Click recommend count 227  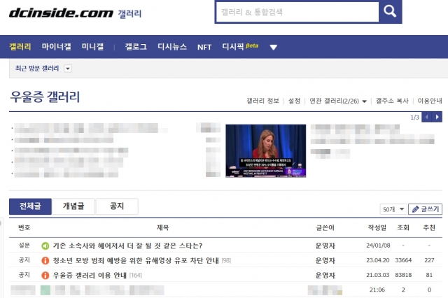[x=429, y=260]
